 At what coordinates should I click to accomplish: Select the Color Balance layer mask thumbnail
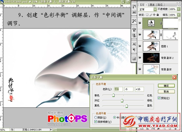click(170, 23)
